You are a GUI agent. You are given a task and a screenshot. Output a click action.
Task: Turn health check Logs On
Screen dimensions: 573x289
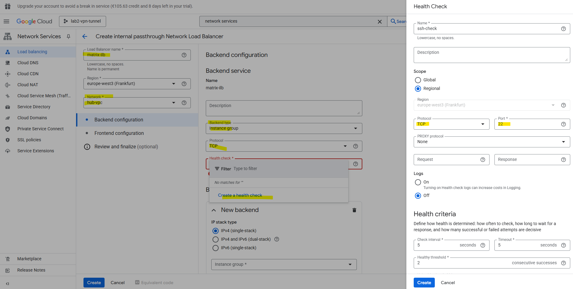tap(418, 182)
